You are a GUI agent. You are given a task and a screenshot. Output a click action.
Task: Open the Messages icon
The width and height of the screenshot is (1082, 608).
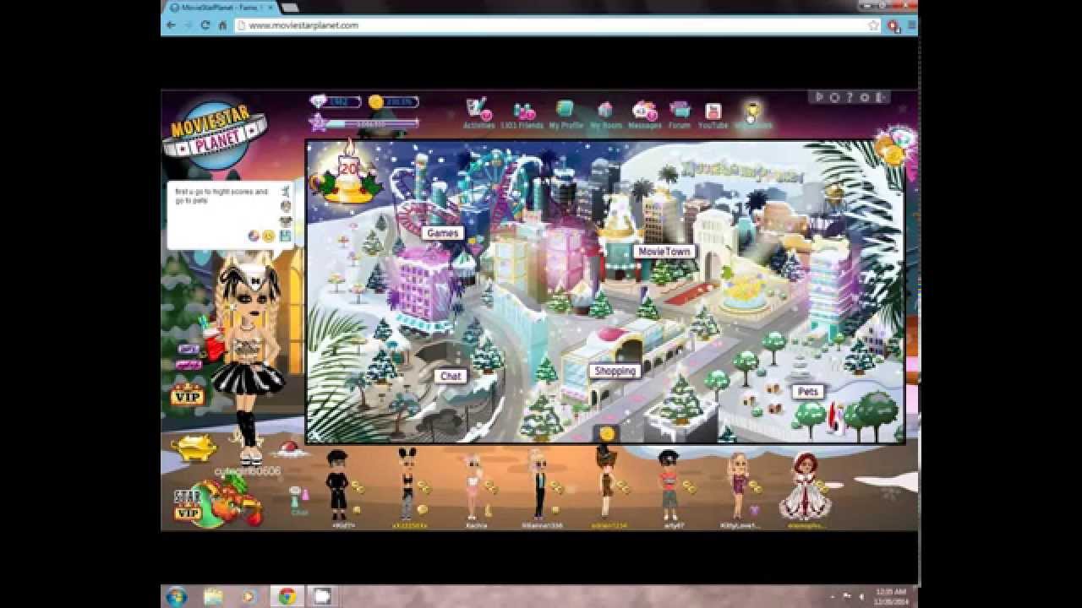[644, 111]
